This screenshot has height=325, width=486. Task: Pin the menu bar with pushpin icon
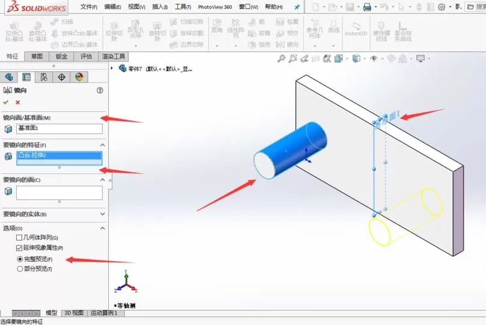point(297,7)
